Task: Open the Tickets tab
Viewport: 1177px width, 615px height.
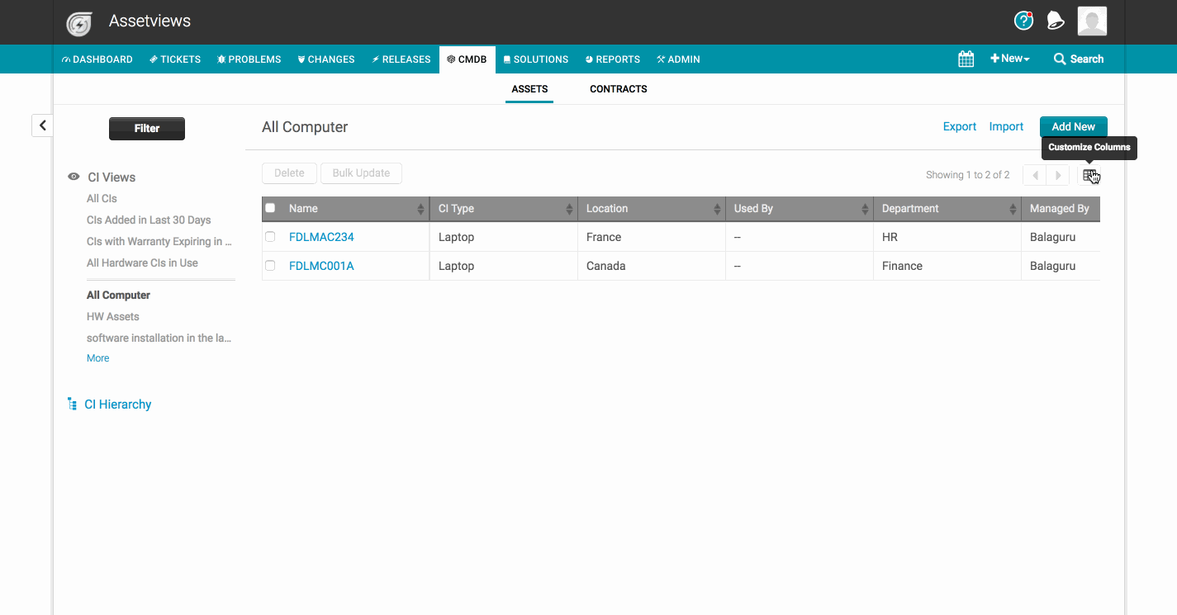Action: point(175,59)
